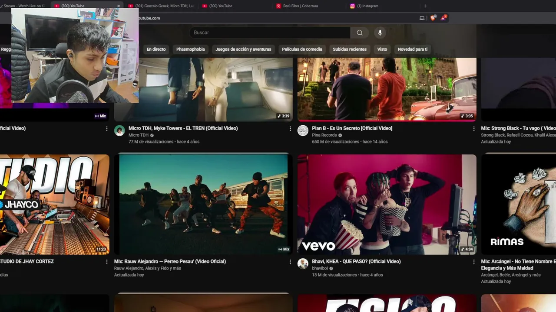Click Strong Black, Rafaell Cocoa artists text
Viewport: 556px width, 312px height.
(518, 135)
